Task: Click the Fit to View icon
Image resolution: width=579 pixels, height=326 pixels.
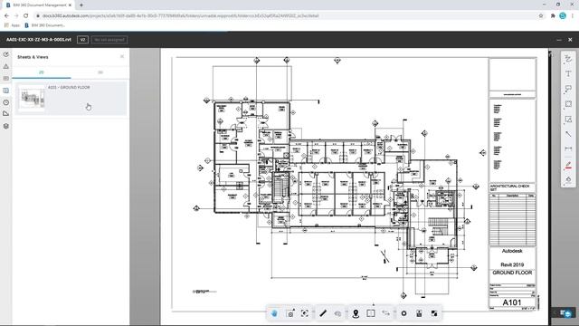Action: coord(305,313)
